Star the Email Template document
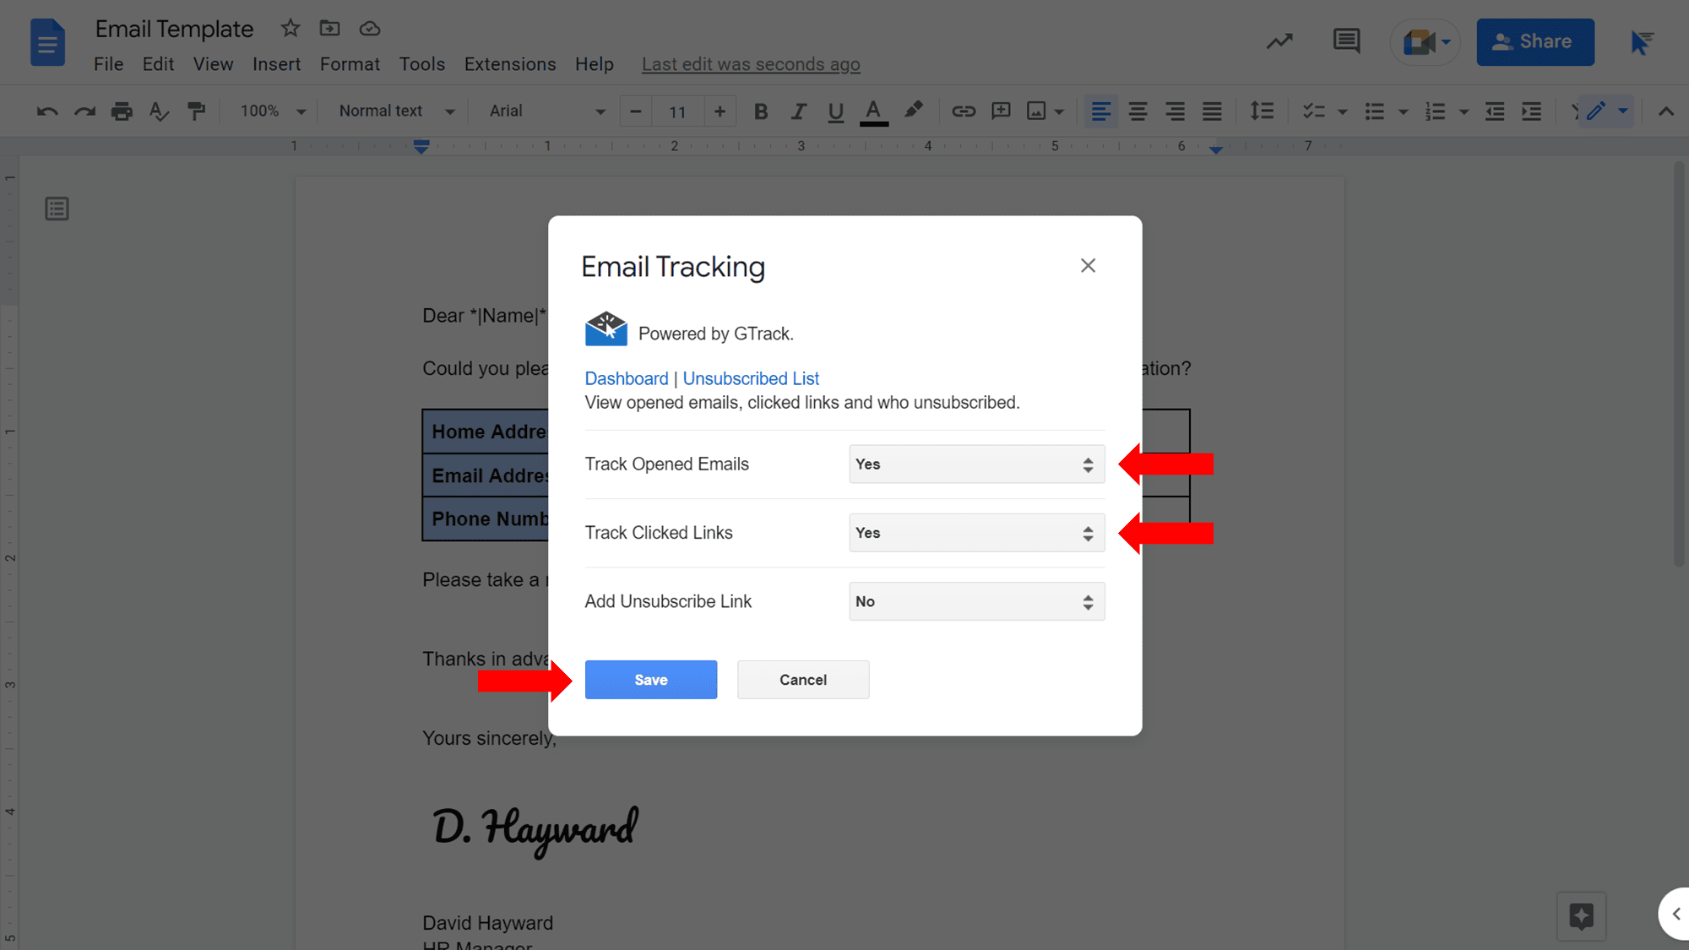The height and width of the screenshot is (950, 1689). click(290, 29)
